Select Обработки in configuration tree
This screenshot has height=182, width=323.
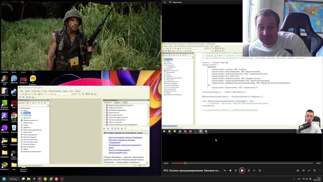[27, 127]
